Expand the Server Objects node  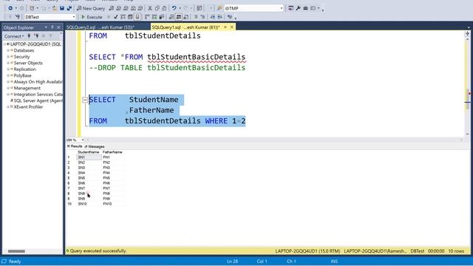[x=8, y=63]
